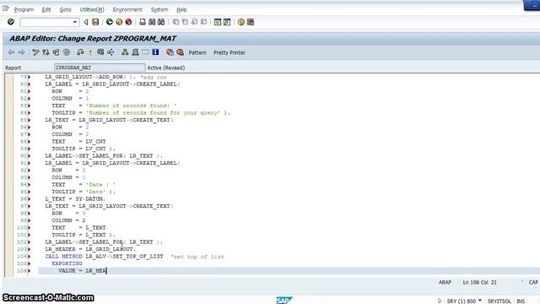Click the VALUE = LR_HEA text on line 106
540x304 pixels.
[83, 271]
